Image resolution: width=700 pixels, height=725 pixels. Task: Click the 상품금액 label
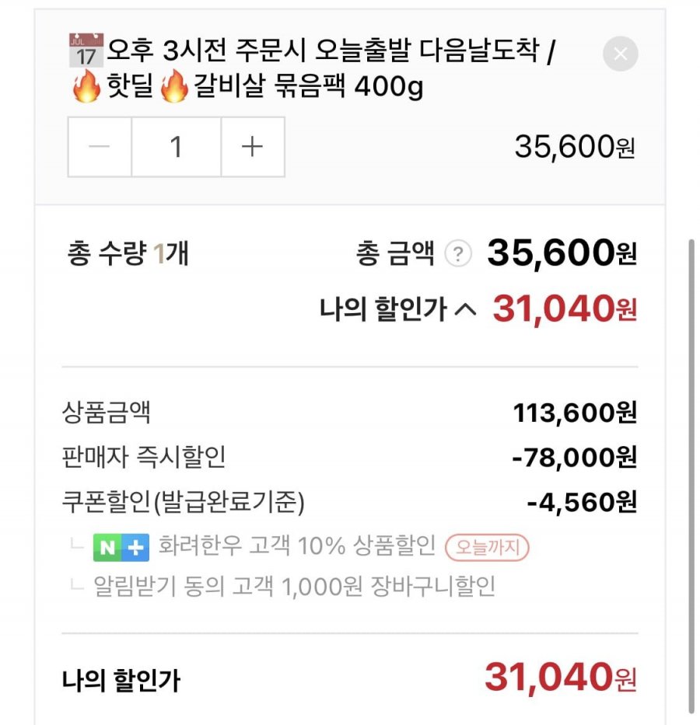[x=112, y=413]
